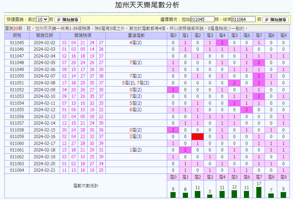Click the date 2024-02-12
Viewport: 293px width, 200px height.
44,110
